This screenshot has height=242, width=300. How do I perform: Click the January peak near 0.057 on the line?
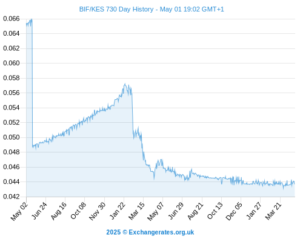tap(125, 84)
